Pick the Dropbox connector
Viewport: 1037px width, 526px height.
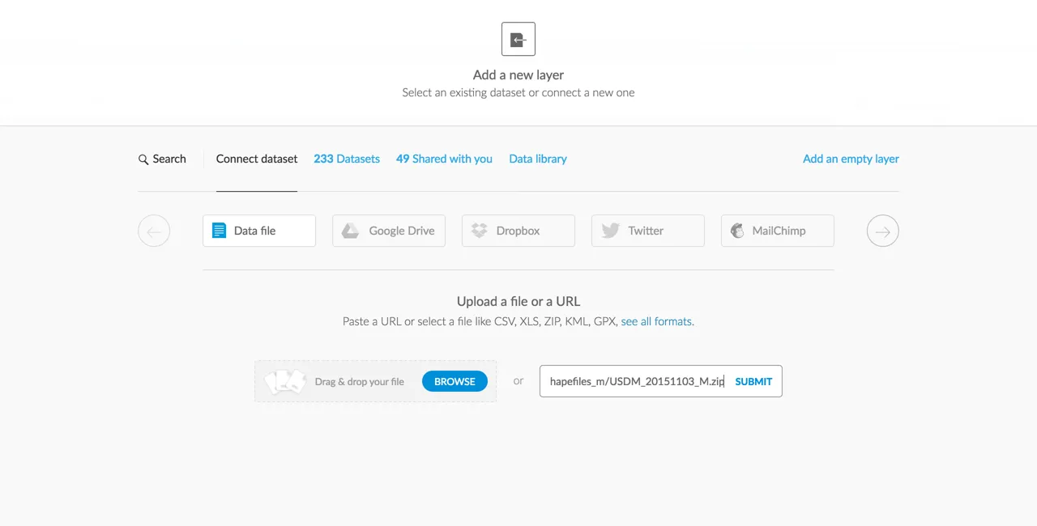pyautogui.click(x=518, y=231)
